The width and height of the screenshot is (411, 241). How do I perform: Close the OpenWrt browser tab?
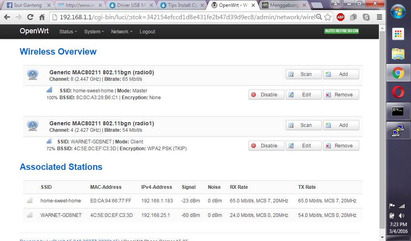tap(253, 5)
